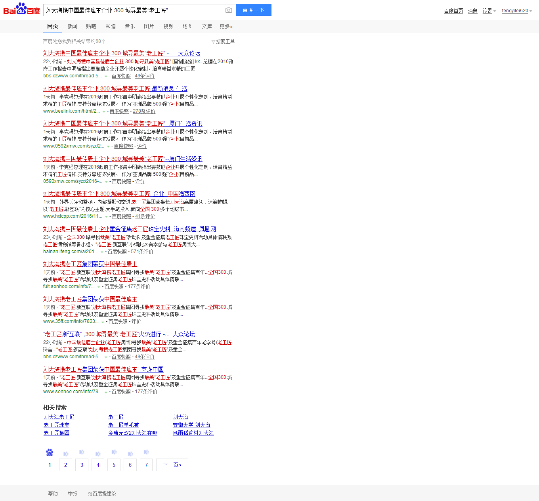Open 41条评价 reviews link
The width and height of the screenshot is (539, 501).
(145, 216)
